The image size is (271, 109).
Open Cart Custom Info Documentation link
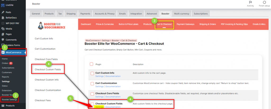pyautogui.click(x=113, y=76)
